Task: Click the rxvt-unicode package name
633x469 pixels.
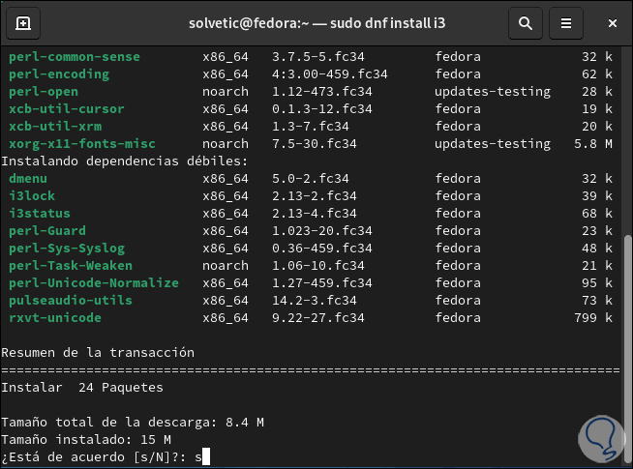Action: tap(55, 318)
